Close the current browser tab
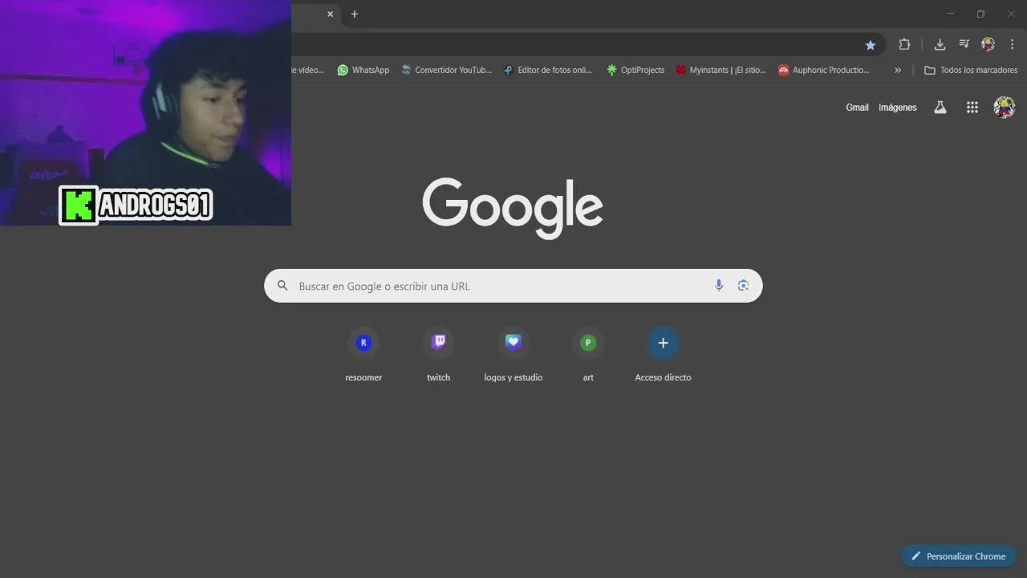Screen dimensions: 1027x578 [x=330, y=14]
